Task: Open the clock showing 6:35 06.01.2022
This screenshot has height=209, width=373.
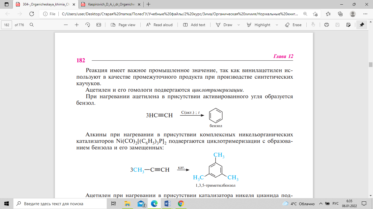Action: (349, 204)
